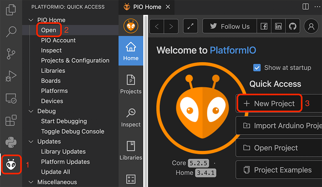322x187 pixels.
Task: Close the PIO Home tab
Action: 168,7
